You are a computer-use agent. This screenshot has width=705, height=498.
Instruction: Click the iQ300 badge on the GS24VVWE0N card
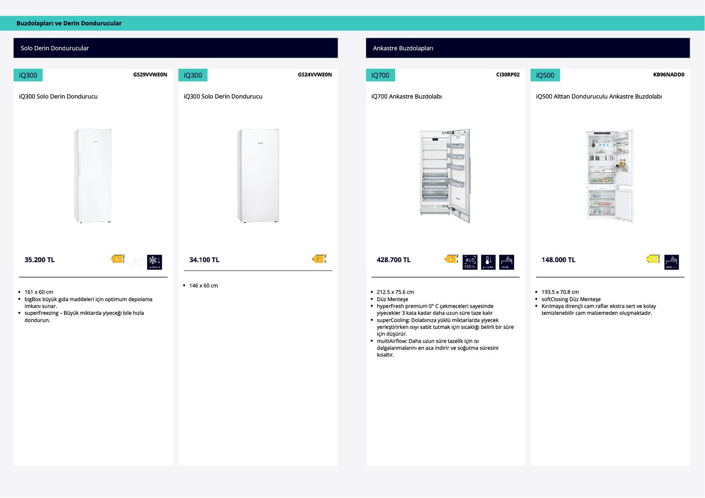point(193,75)
